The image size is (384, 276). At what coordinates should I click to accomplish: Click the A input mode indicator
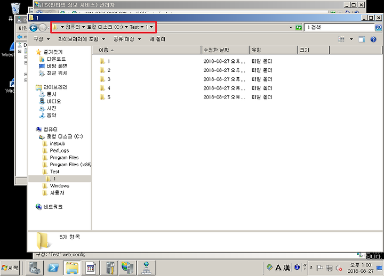278,267
